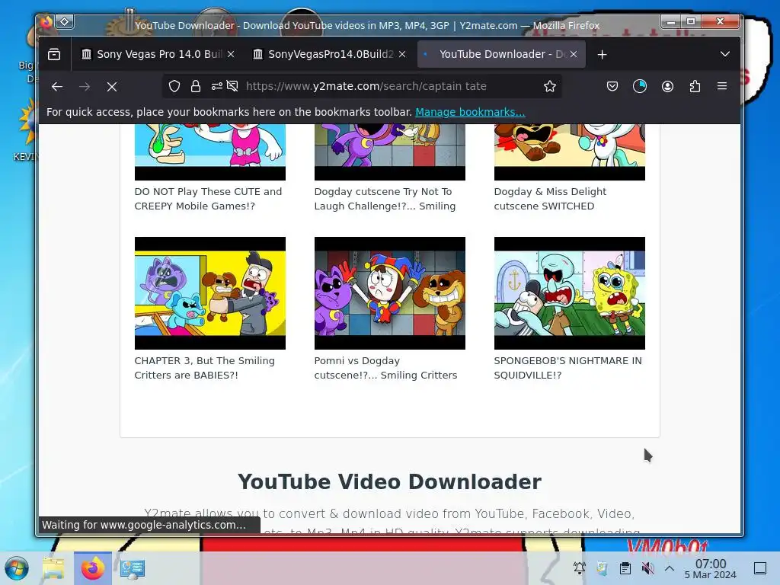Open the file manager taskbar icon

(x=53, y=568)
